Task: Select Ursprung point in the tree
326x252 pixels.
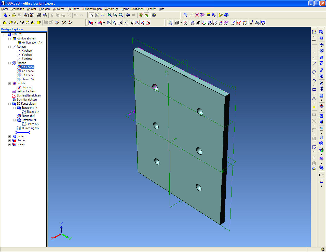Action: (27, 87)
